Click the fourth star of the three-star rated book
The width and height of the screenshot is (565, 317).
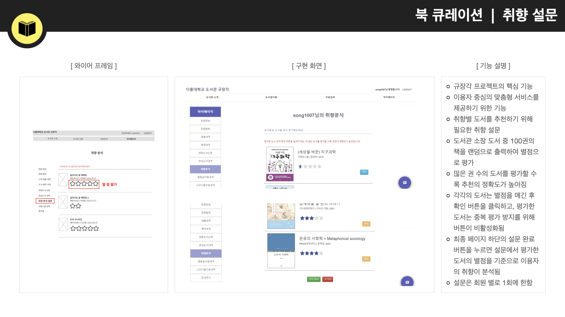(316, 218)
